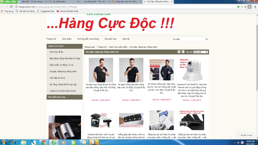Open the Kính thực tế ảo category

(64, 52)
